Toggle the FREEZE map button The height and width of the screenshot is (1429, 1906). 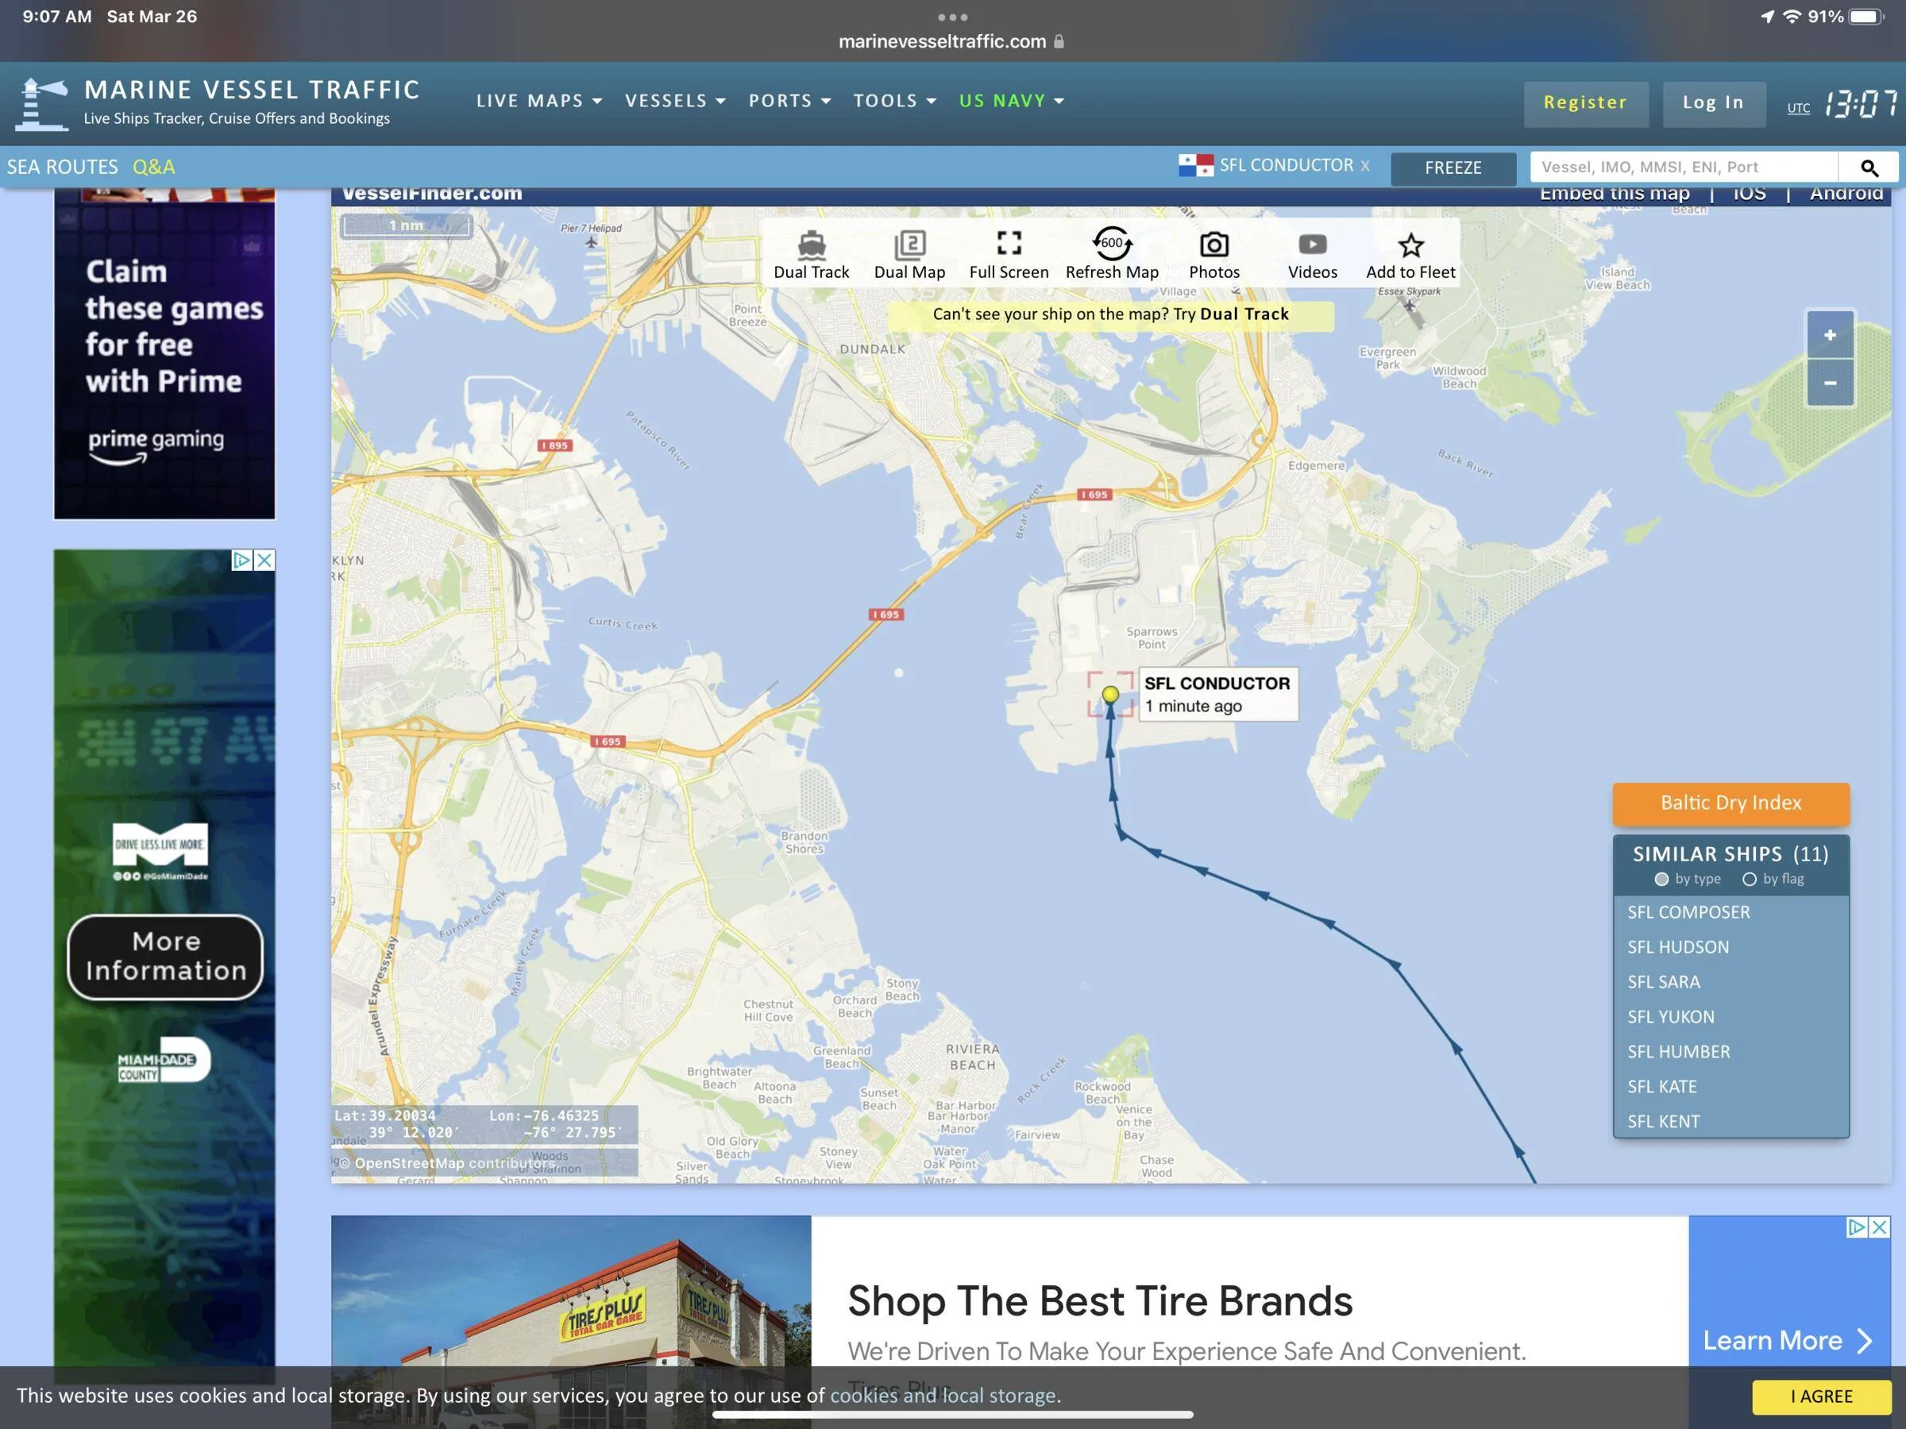click(x=1453, y=168)
